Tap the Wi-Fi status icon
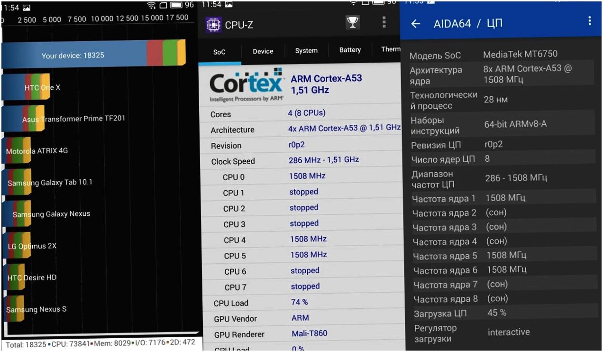 [x=152, y=5]
